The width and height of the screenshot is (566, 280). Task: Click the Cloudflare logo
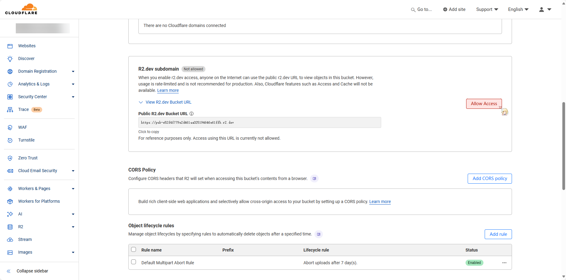(x=21, y=9)
